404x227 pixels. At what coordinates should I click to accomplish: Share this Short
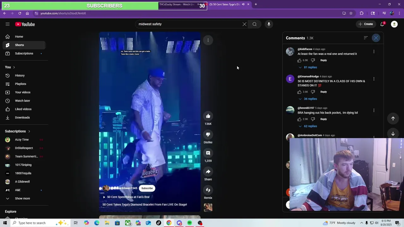[x=208, y=172]
